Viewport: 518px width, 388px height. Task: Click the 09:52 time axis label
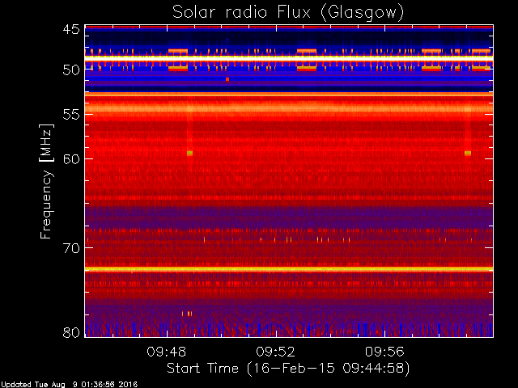[275, 352]
